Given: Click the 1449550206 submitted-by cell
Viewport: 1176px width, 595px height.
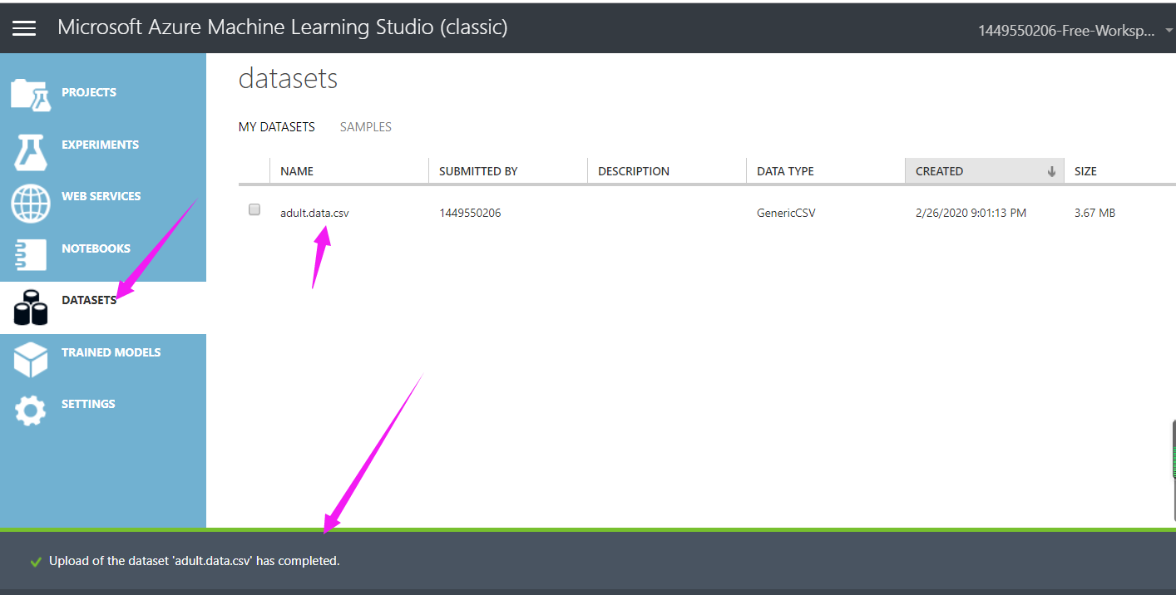Looking at the screenshot, I should coord(470,213).
